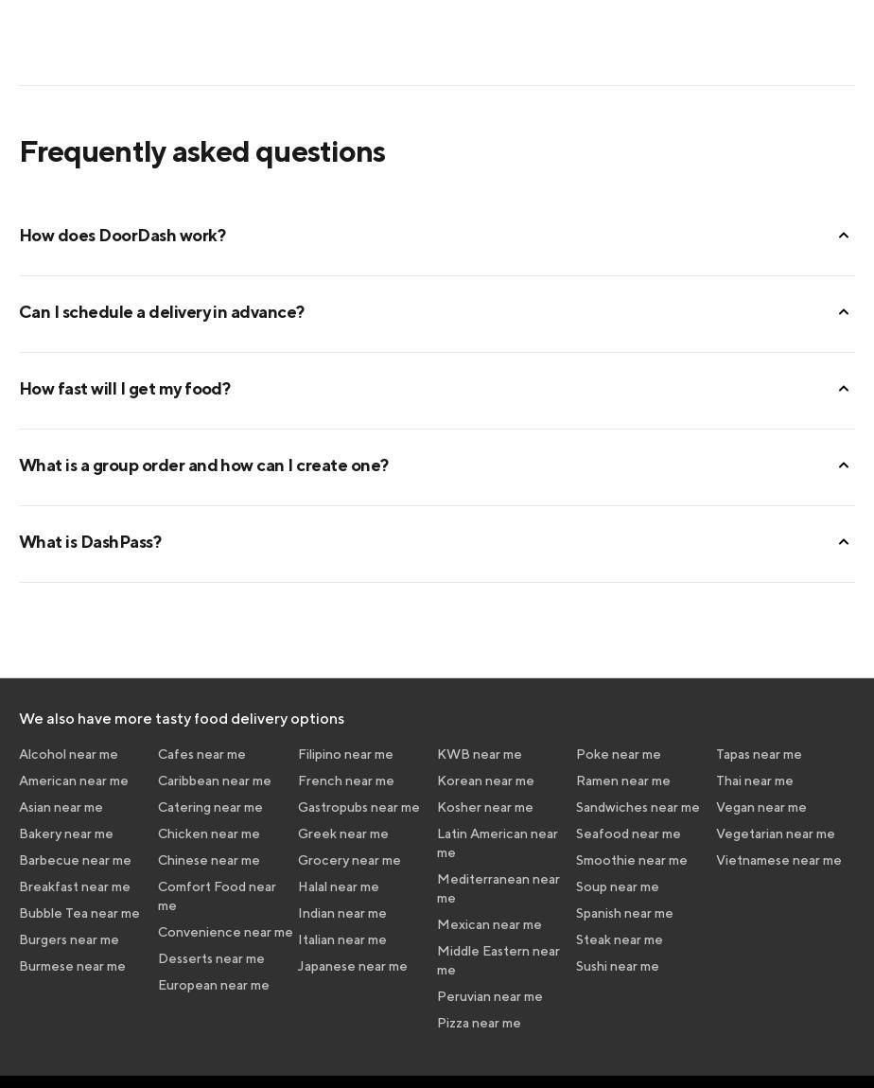Go to 'Poke near me'
Viewport: 874px width, 1088px height.
click(x=619, y=754)
